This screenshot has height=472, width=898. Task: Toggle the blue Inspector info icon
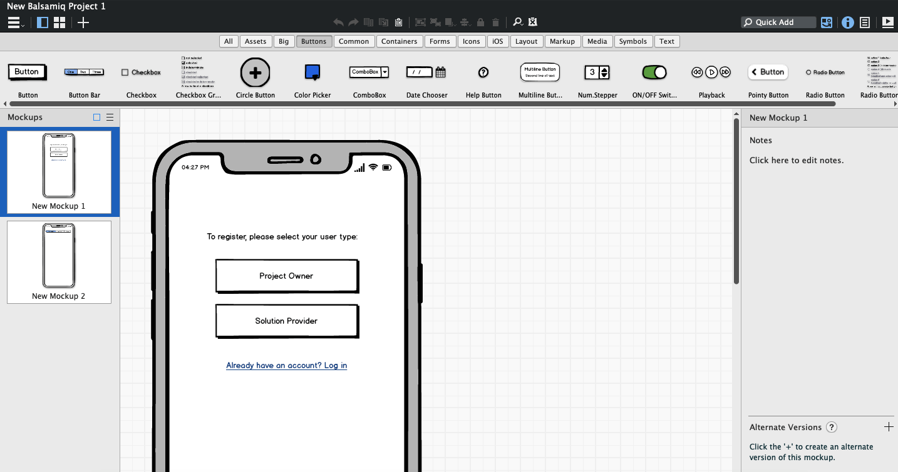click(x=847, y=23)
